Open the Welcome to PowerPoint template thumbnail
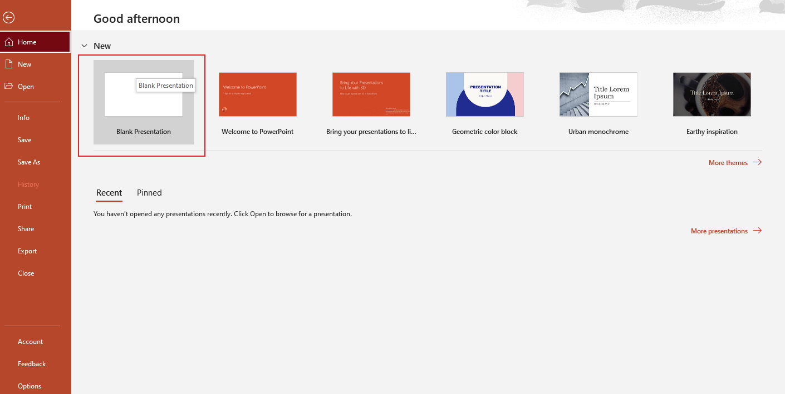This screenshot has height=394, width=785. 258,94
